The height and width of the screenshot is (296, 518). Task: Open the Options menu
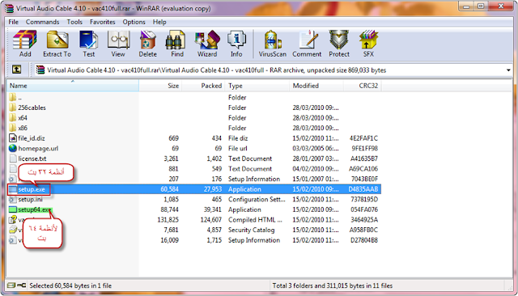pos(134,22)
